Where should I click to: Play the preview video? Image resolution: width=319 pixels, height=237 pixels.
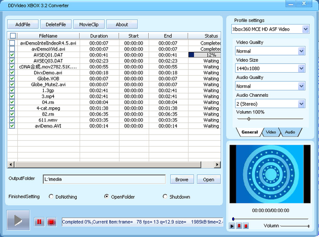coord(232,226)
